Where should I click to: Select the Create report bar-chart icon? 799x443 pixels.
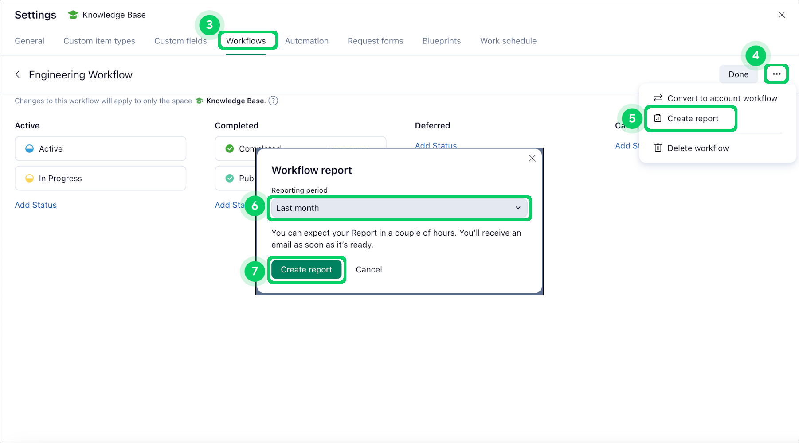coord(658,118)
